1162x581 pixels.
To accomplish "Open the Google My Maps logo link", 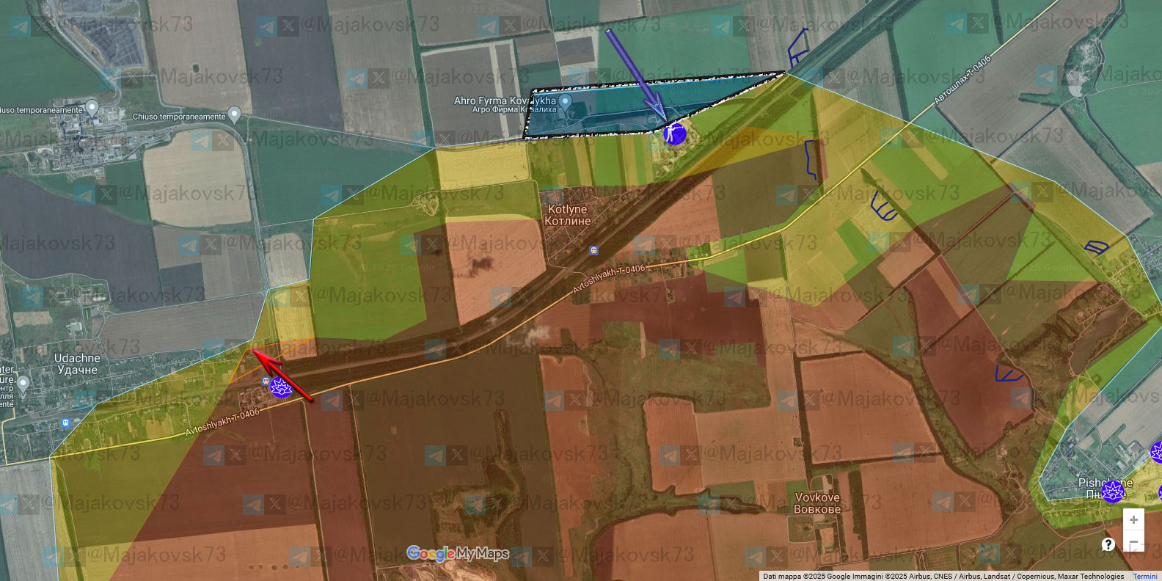I will 458,553.
